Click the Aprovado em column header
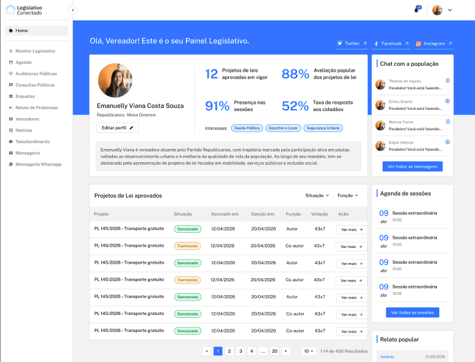The image size is (475, 362). click(x=225, y=214)
